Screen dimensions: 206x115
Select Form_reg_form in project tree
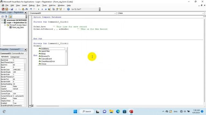coord(18,27)
